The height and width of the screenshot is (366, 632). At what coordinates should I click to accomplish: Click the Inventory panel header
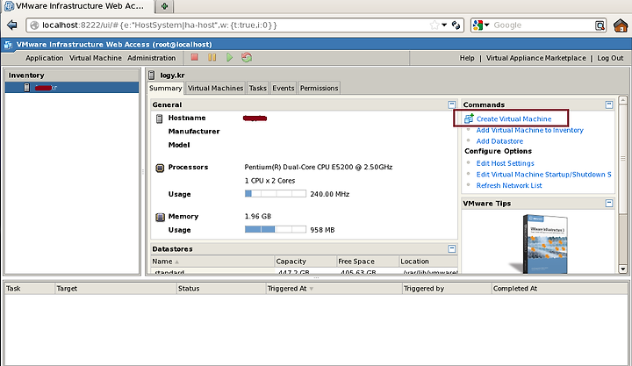pyautogui.click(x=72, y=75)
